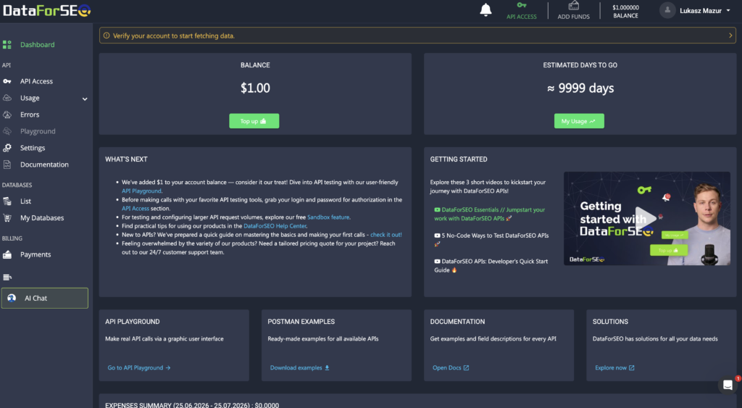Click the external link icon by Open Docs
742x408 pixels.
tap(466, 367)
